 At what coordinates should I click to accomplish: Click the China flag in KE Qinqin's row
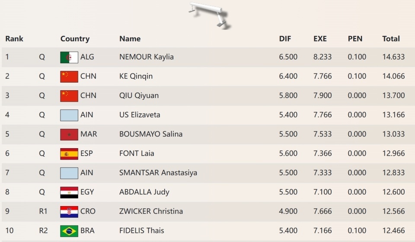point(69,76)
